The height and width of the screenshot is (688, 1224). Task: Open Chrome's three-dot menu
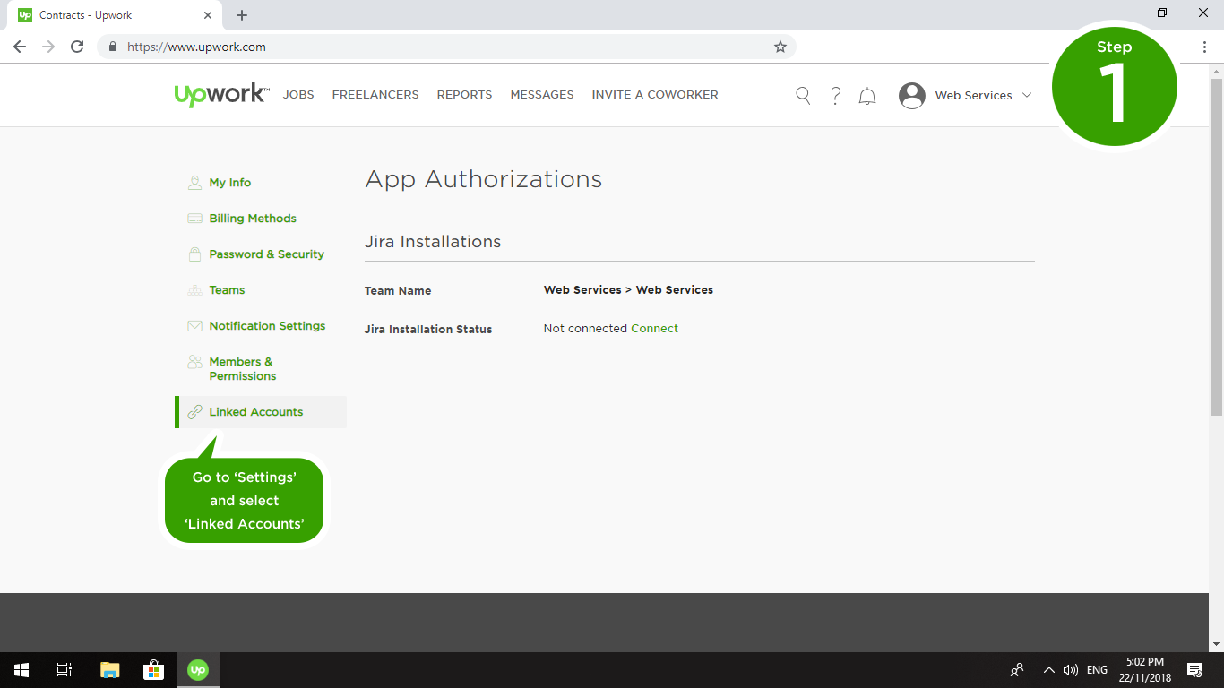coord(1204,47)
